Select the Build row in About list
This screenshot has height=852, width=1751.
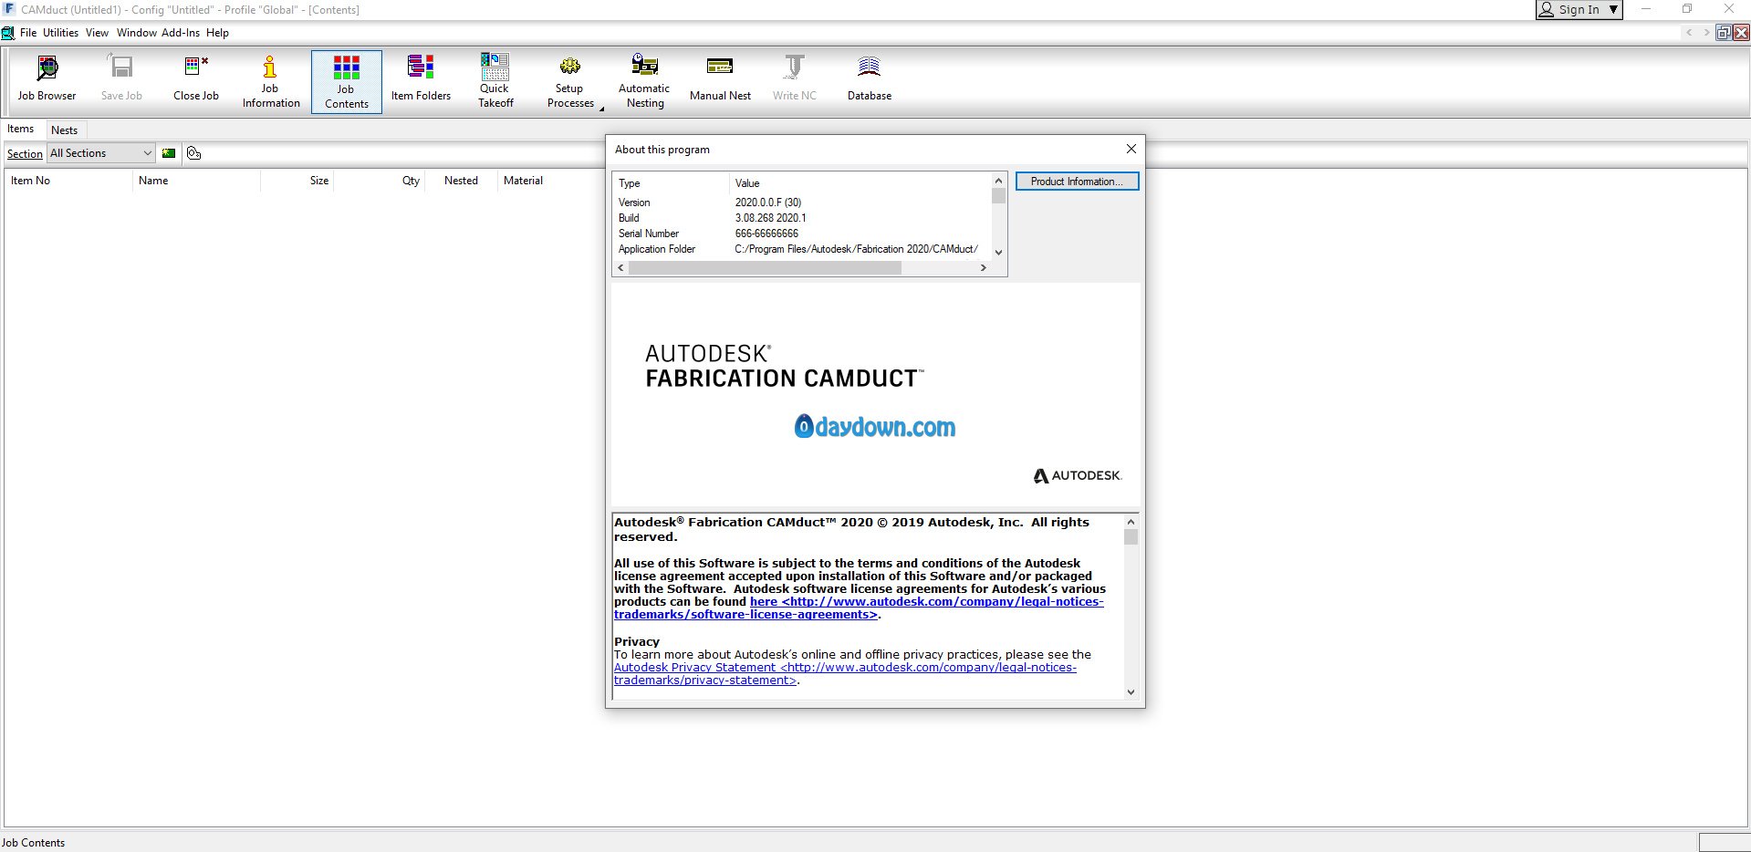pos(801,218)
